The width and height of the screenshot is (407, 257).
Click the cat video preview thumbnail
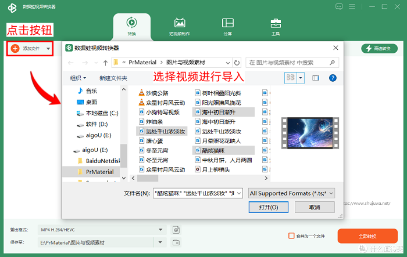[310, 133]
